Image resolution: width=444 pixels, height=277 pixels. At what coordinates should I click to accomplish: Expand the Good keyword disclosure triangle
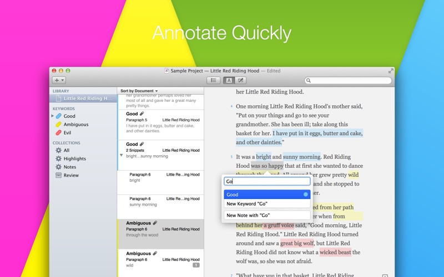pyautogui.click(x=53, y=116)
